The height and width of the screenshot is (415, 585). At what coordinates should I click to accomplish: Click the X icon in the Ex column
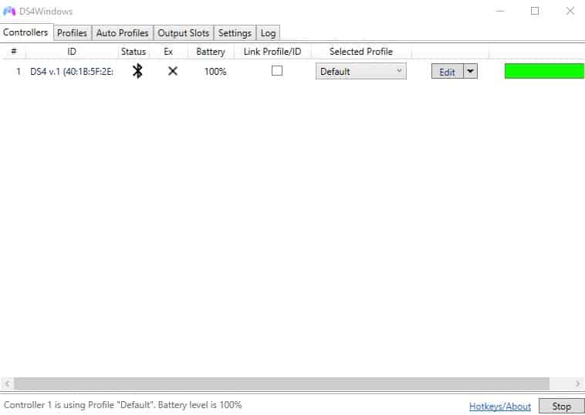[172, 71]
